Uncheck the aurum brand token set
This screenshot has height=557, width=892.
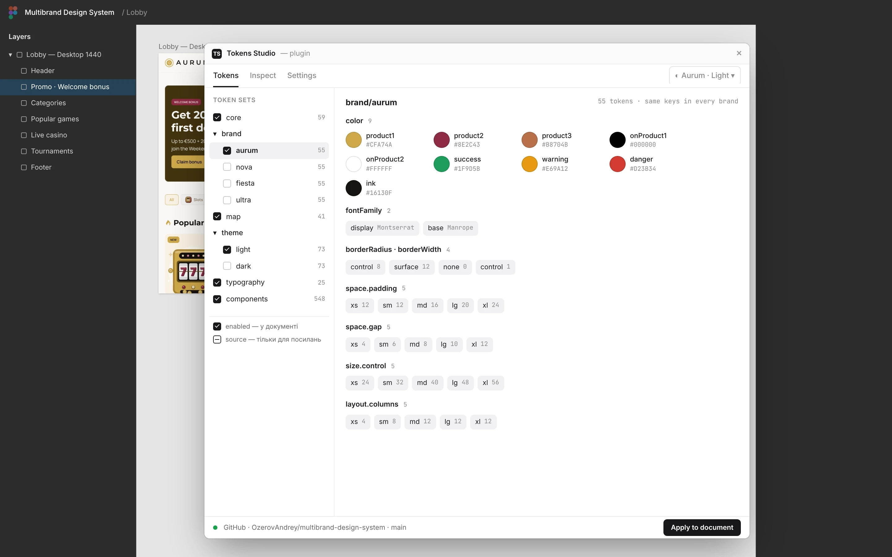click(x=227, y=151)
